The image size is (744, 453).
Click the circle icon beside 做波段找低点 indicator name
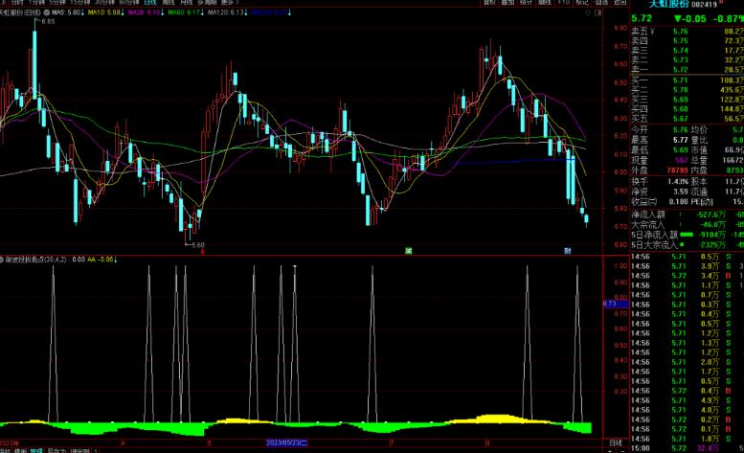[1, 260]
